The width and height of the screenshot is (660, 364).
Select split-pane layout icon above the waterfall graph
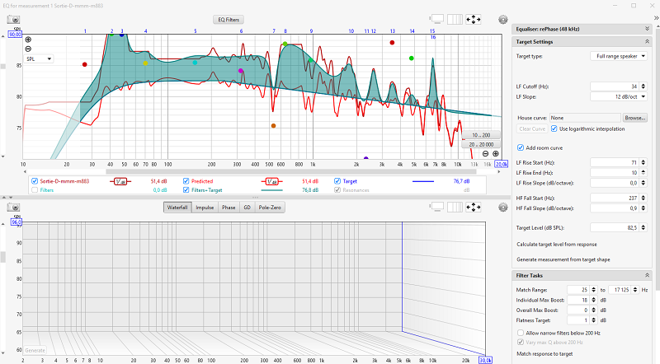[455, 207]
